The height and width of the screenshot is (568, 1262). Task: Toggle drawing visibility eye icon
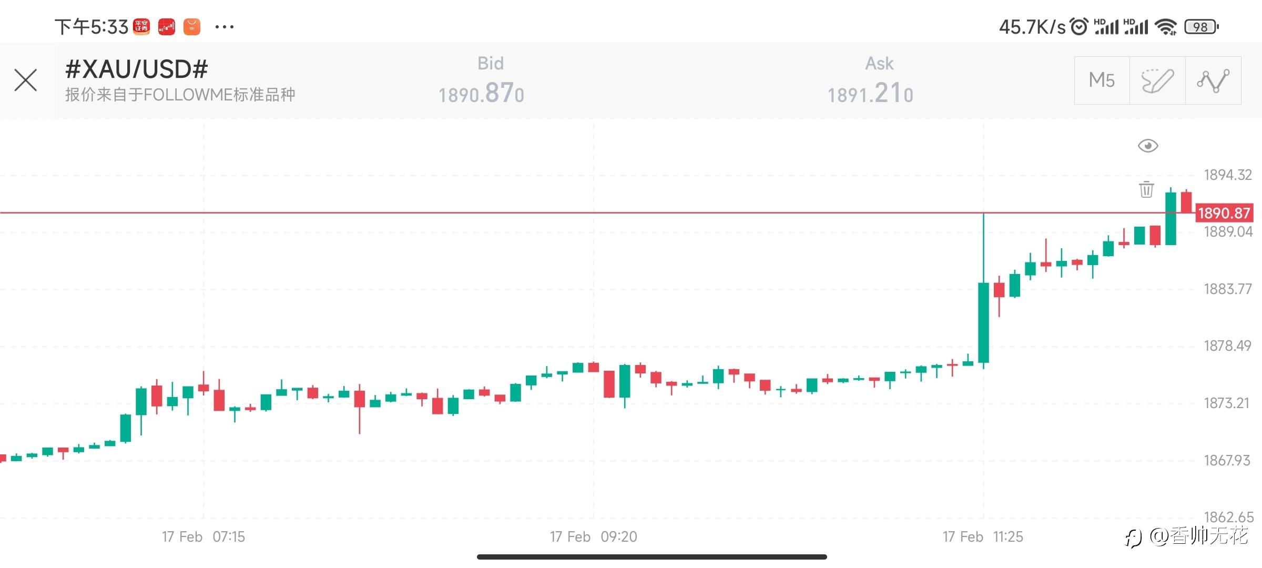(1148, 146)
